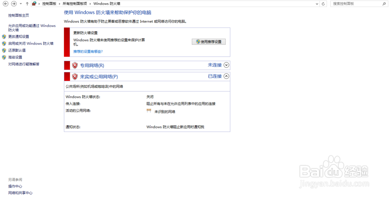Screen dimensions: 390x197
Task: Click 未识别的网络 text
Action: point(165,112)
